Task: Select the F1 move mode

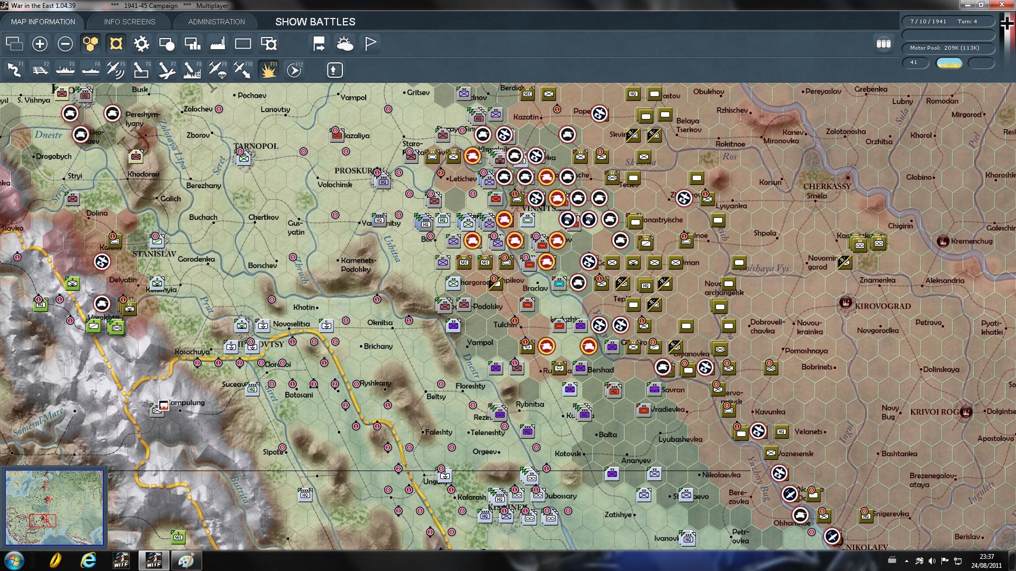Action: tap(14, 70)
